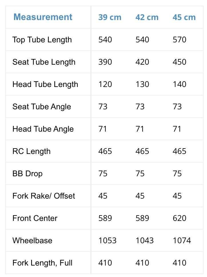Click the Seat Tube Angle label
The width and height of the screenshot is (207, 277).
click(x=42, y=106)
